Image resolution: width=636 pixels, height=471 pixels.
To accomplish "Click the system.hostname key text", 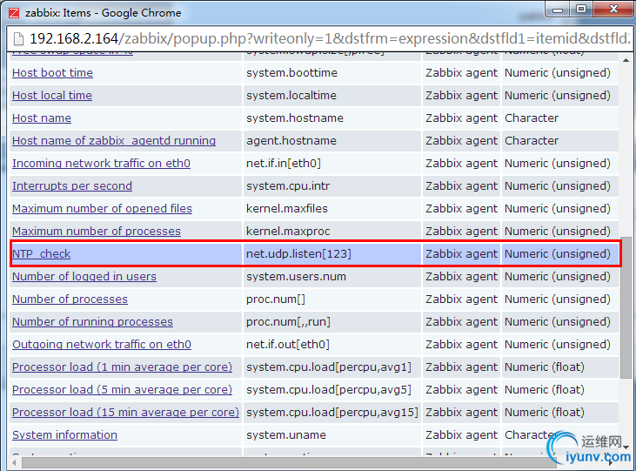I will (295, 118).
